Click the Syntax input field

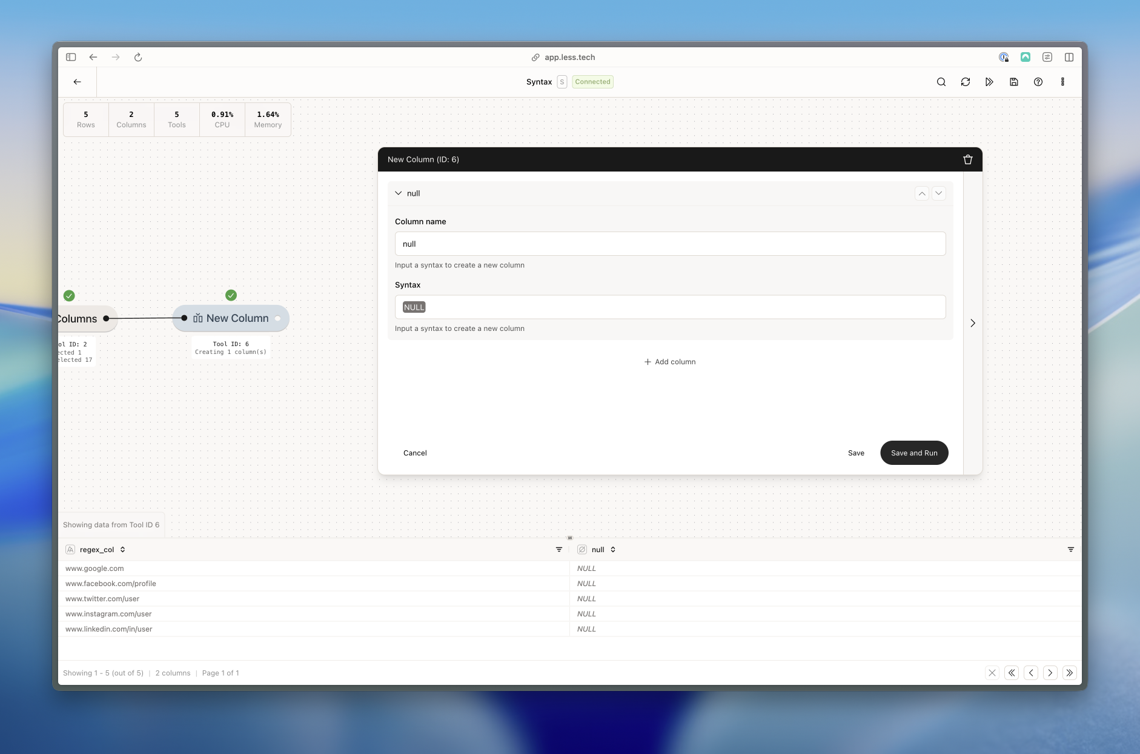pos(670,307)
